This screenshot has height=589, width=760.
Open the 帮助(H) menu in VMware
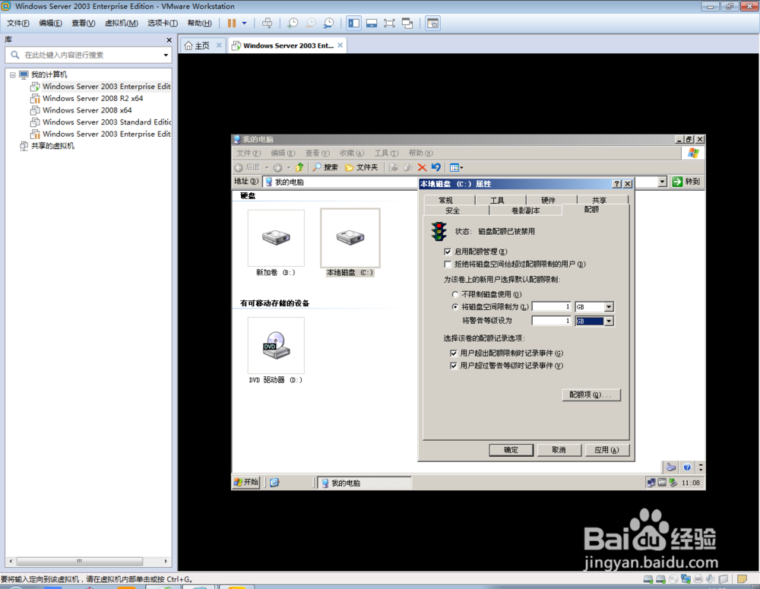coord(199,24)
